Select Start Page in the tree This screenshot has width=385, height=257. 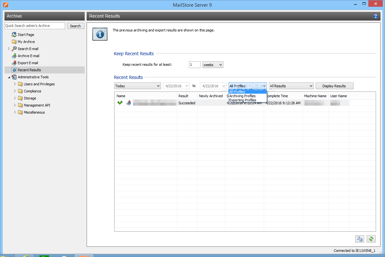26,35
